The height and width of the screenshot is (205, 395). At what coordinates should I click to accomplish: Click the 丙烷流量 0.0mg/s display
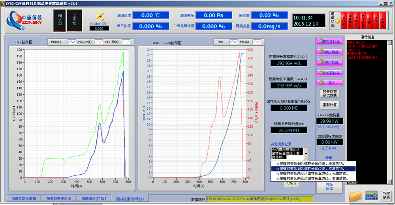(x=269, y=26)
